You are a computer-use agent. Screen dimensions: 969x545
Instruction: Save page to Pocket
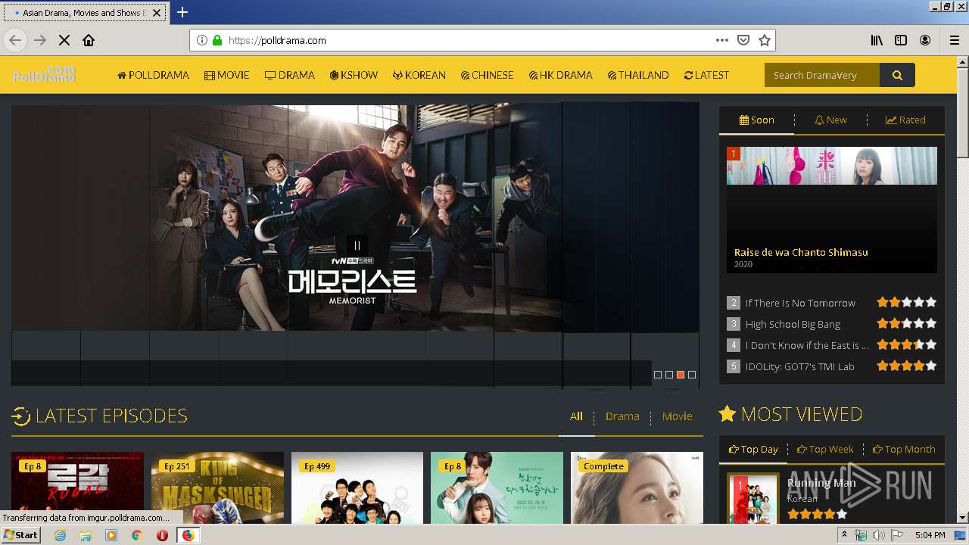743,40
